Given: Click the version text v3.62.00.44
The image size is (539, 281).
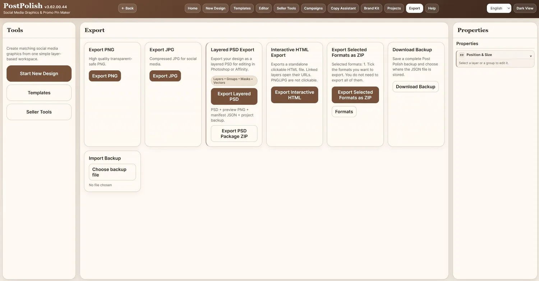Looking at the screenshot, I should (x=56, y=7).
